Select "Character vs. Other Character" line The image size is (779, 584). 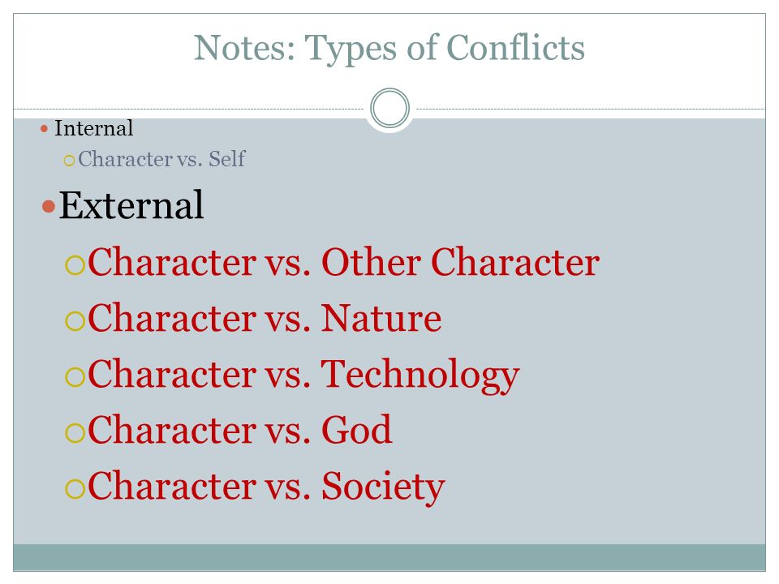pos(343,262)
